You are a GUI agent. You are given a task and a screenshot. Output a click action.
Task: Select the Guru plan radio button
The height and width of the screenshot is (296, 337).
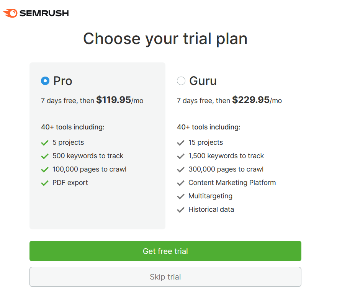pyautogui.click(x=181, y=81)
